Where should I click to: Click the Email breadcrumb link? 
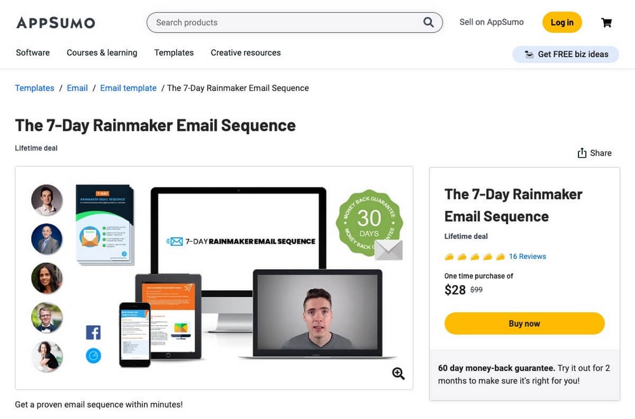[x=77, y=88]
